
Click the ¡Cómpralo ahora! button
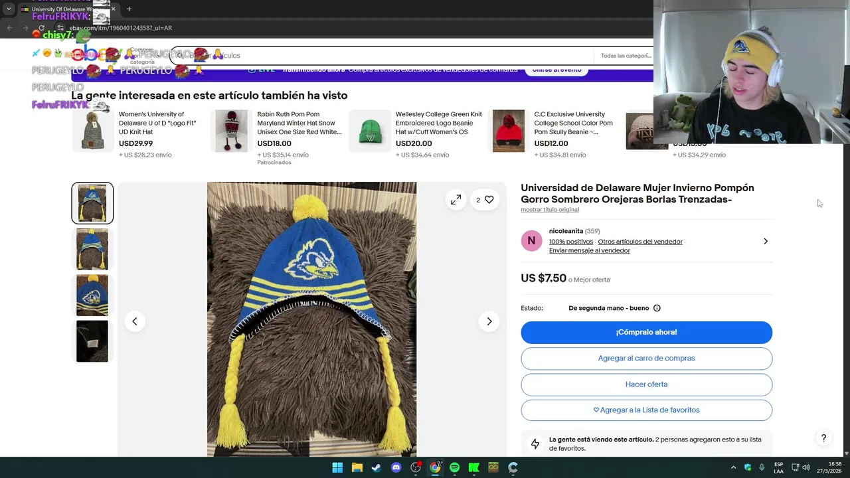[646, 333]
